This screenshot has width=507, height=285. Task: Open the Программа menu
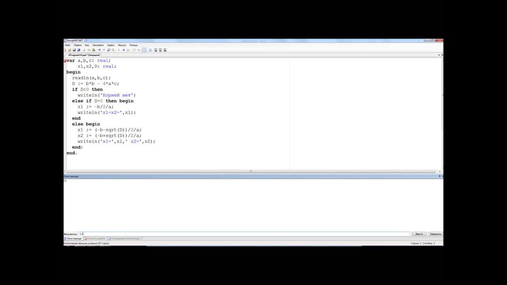[98, 45]
